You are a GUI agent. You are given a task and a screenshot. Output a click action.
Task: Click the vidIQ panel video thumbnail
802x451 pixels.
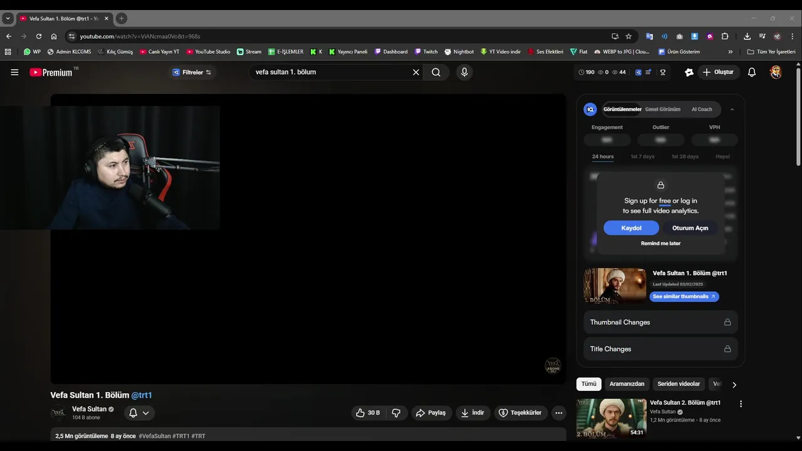pos(615,286)
